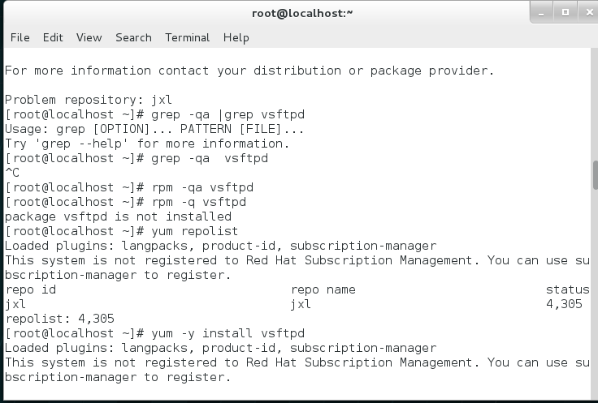The image size is (598, 403).
Task: Open the Search menu
Action: pos(133,37)
